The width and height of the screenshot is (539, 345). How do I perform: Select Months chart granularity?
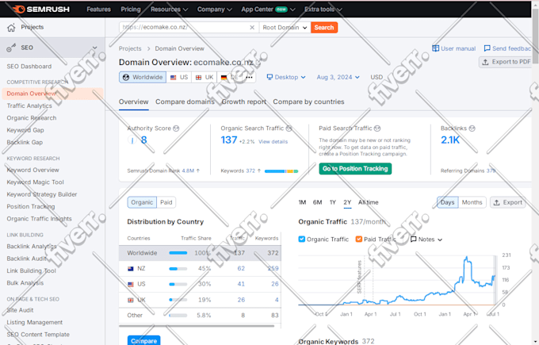click(472, 202)
